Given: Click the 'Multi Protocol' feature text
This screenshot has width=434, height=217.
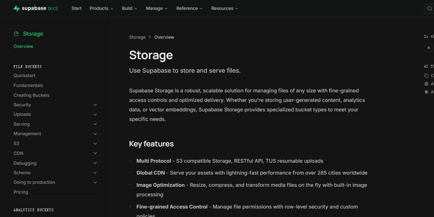Looking at the screenshot, I should pos(154,161).
